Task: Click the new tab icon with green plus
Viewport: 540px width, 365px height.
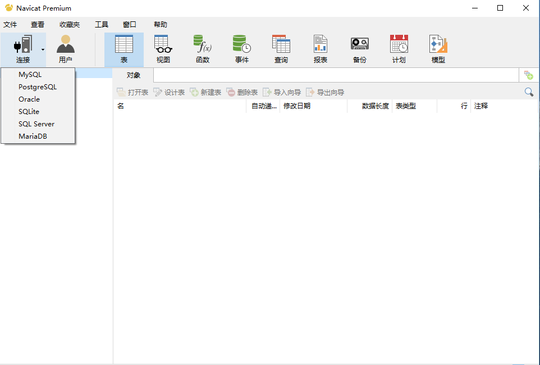Action: [529, 75]
